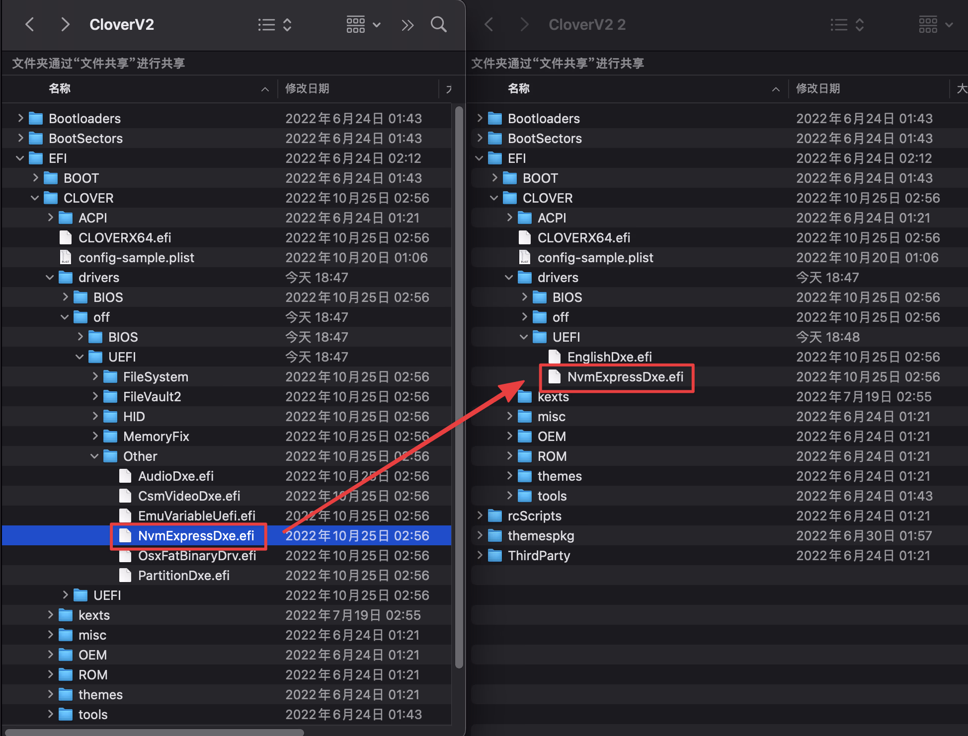Open grouping grid menu in left toolbar

pyautogui.click(x=363, y=24)
